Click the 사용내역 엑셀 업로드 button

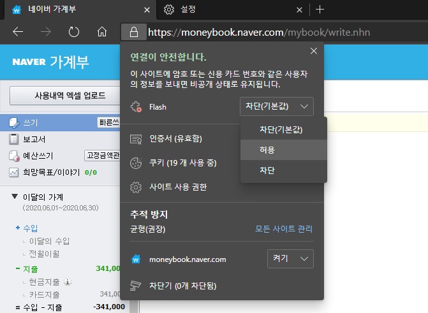click(65, 96)
